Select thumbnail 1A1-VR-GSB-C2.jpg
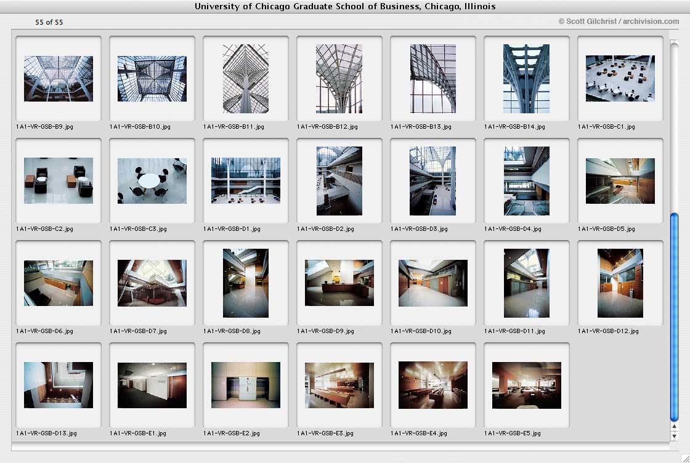Viewport: 690px width, 463px height. 59,181
